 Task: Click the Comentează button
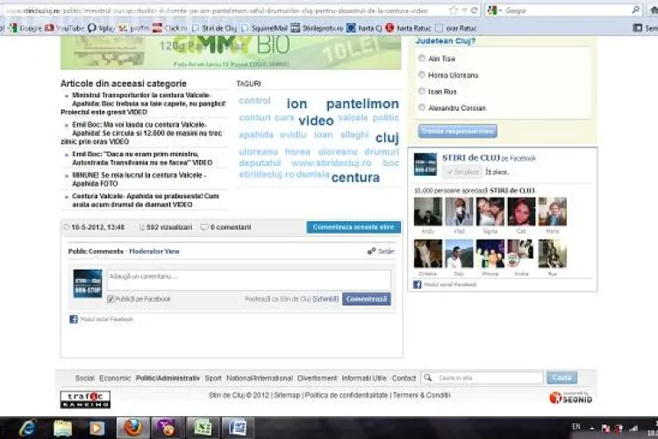click(367, 299)
